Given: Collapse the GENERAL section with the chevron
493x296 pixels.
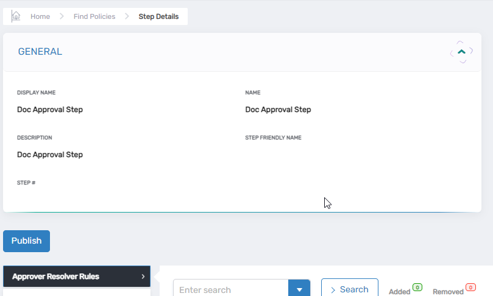Looking at the screenshot, I should coord(461,52).
